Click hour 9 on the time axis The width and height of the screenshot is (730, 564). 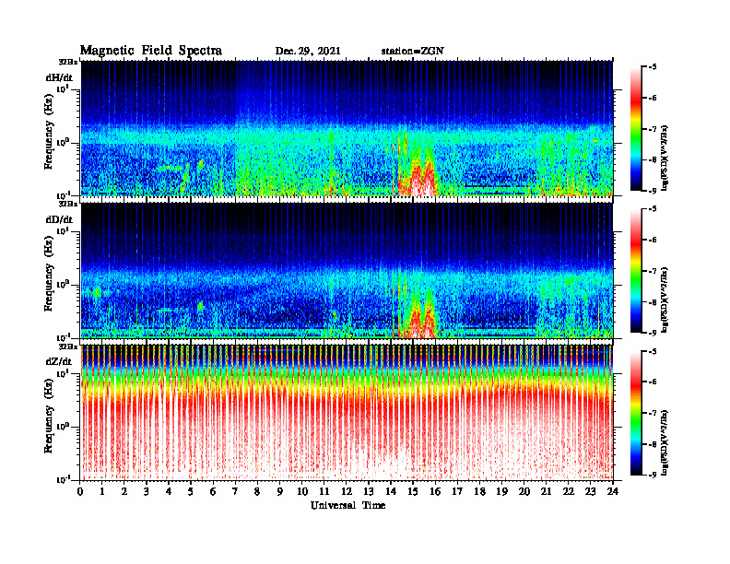pyautogui.click(x=280, y=492)
